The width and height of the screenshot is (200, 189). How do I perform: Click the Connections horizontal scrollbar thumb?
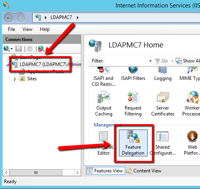coord(36,172)
